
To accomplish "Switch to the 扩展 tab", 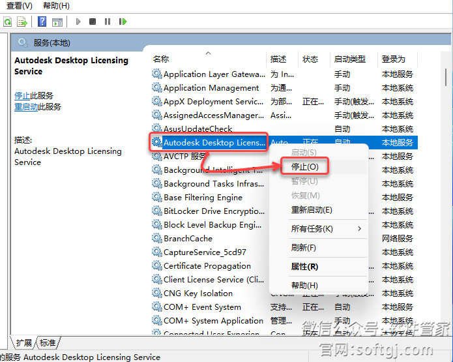I will (x=24, y=342).
